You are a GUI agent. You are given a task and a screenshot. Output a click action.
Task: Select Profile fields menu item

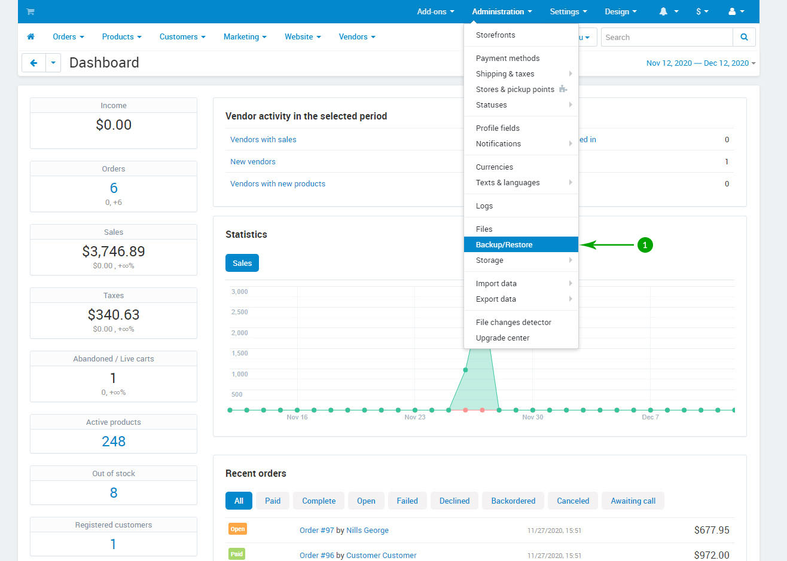(x=521, y=128)
